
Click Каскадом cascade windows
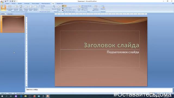[85, 8]
